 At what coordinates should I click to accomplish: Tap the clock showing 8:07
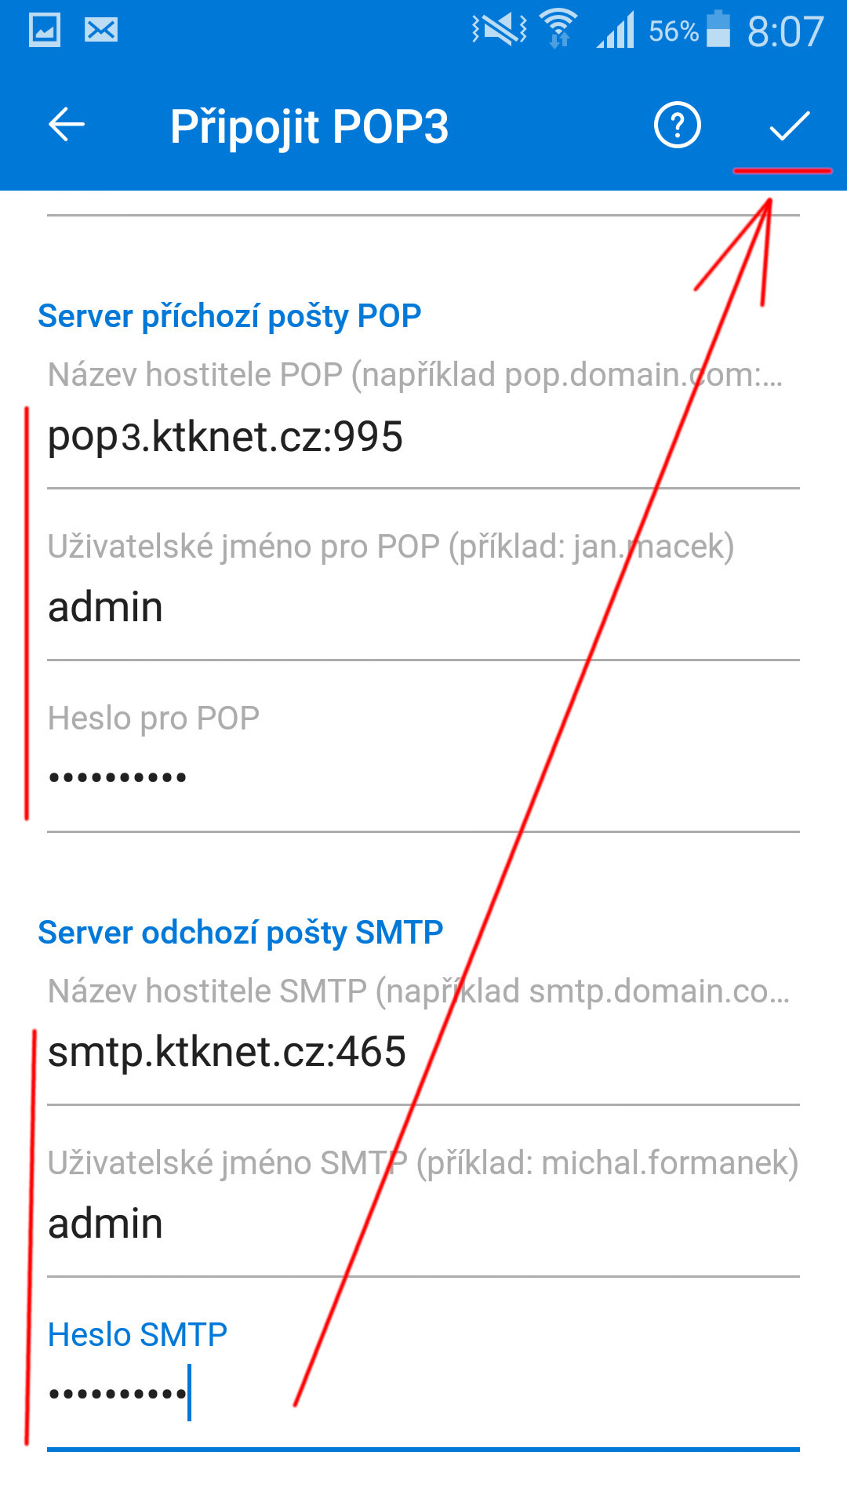pos(785,31)
